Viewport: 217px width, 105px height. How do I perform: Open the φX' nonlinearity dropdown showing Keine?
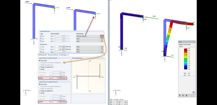tap(88, 47)
